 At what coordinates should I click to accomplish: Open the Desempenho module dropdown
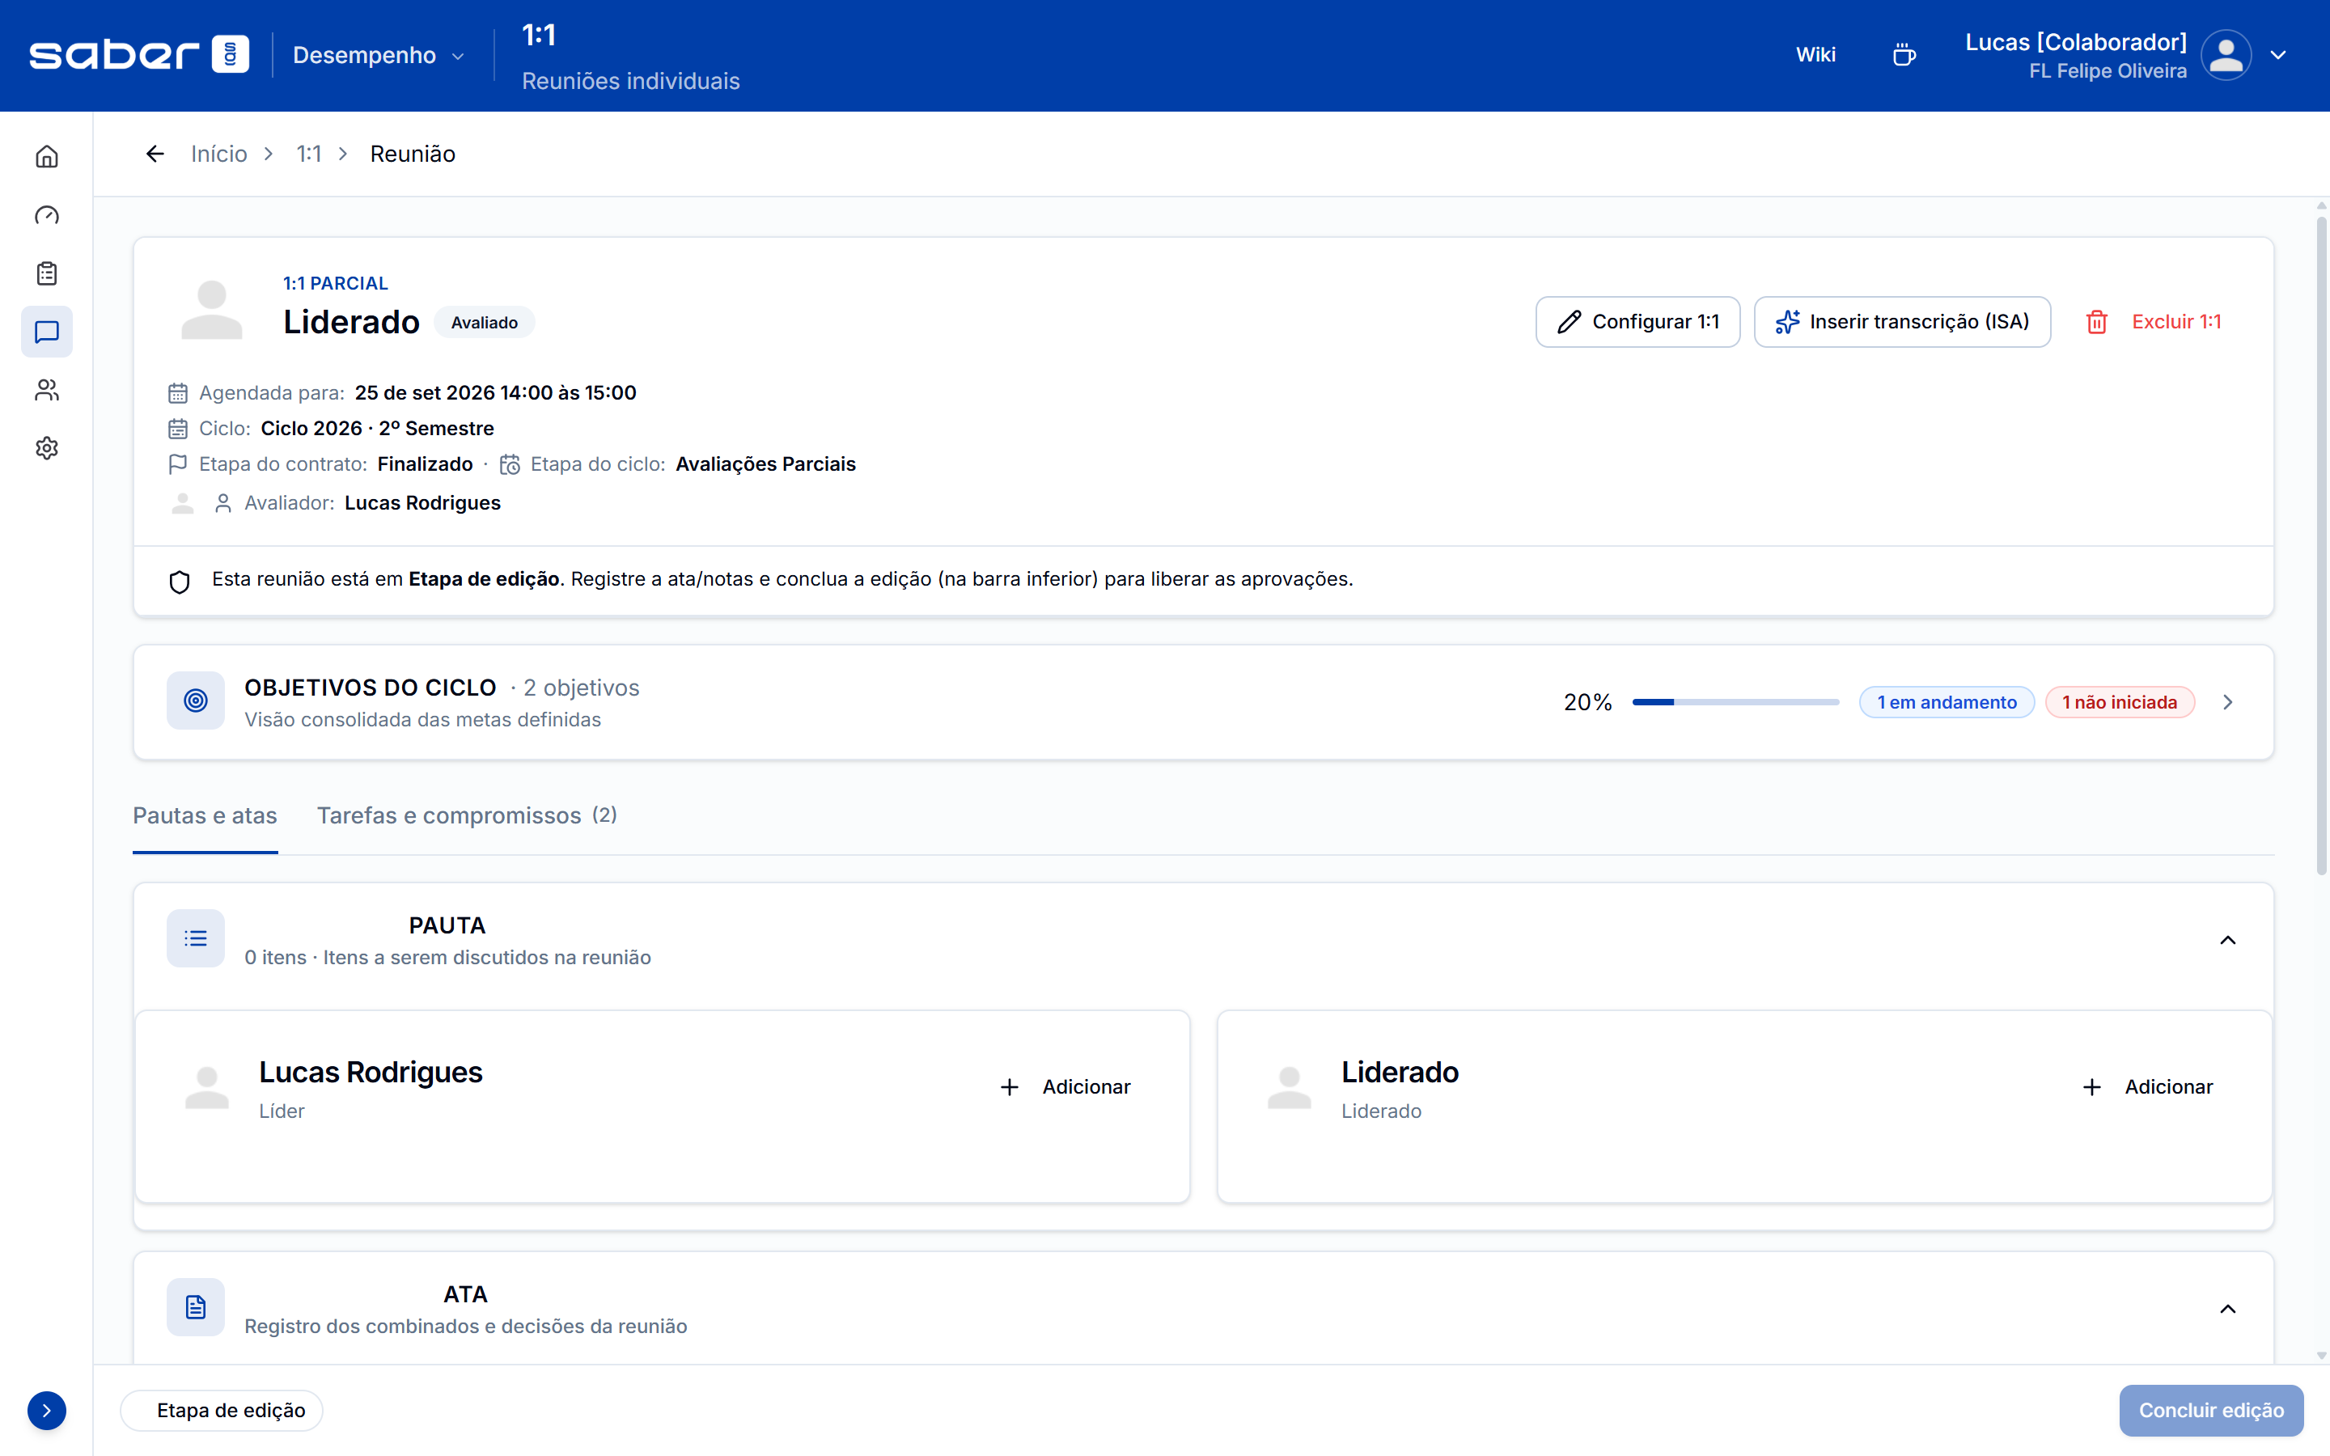click(379, 55)
